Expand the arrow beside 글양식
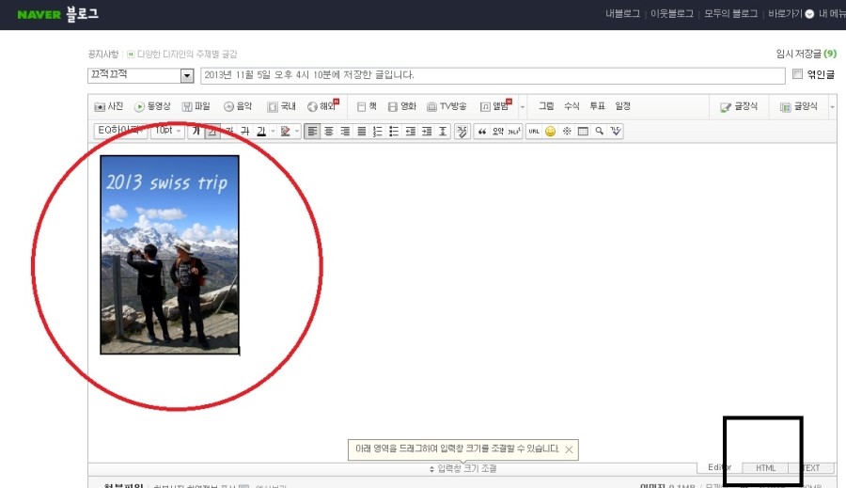The height and width of the screenshot is (488, 846). point(833,107)
